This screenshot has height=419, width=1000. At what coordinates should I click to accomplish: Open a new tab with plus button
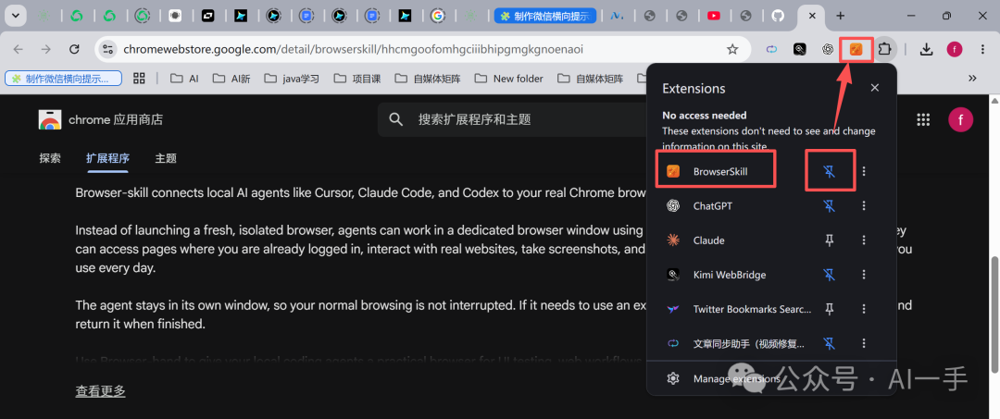(x=841, y=16)
